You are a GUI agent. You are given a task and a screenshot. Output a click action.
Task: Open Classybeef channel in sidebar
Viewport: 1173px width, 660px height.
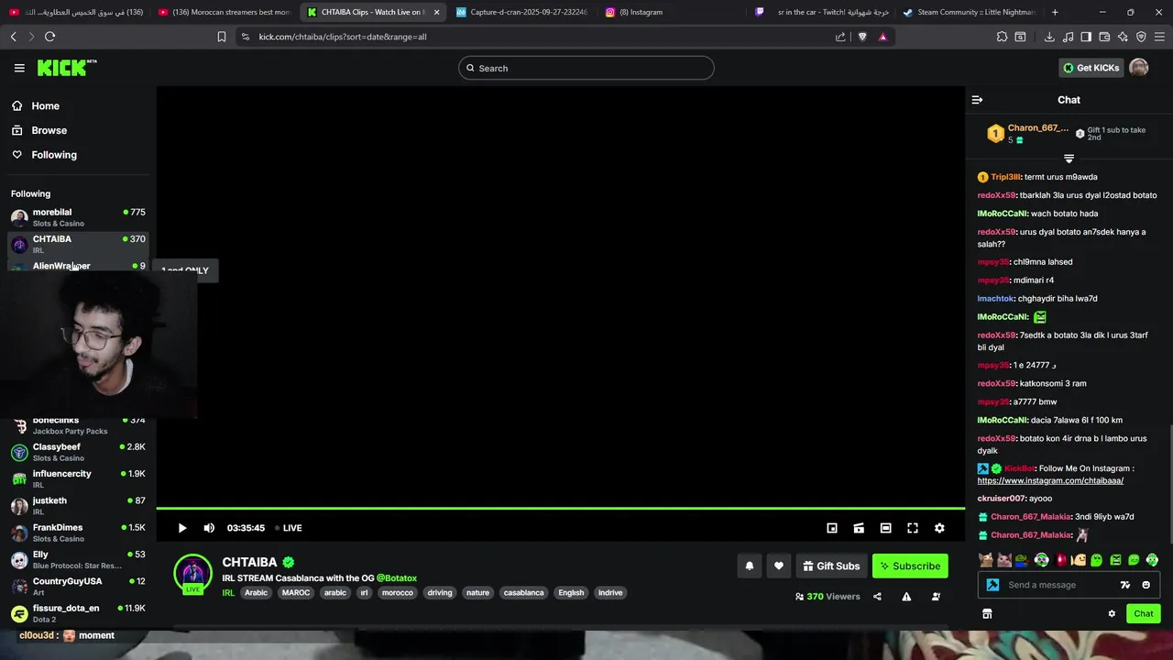click(78, 452)
